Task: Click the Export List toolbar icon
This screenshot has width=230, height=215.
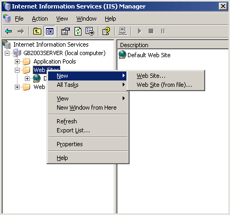Action: pos(90,31)
